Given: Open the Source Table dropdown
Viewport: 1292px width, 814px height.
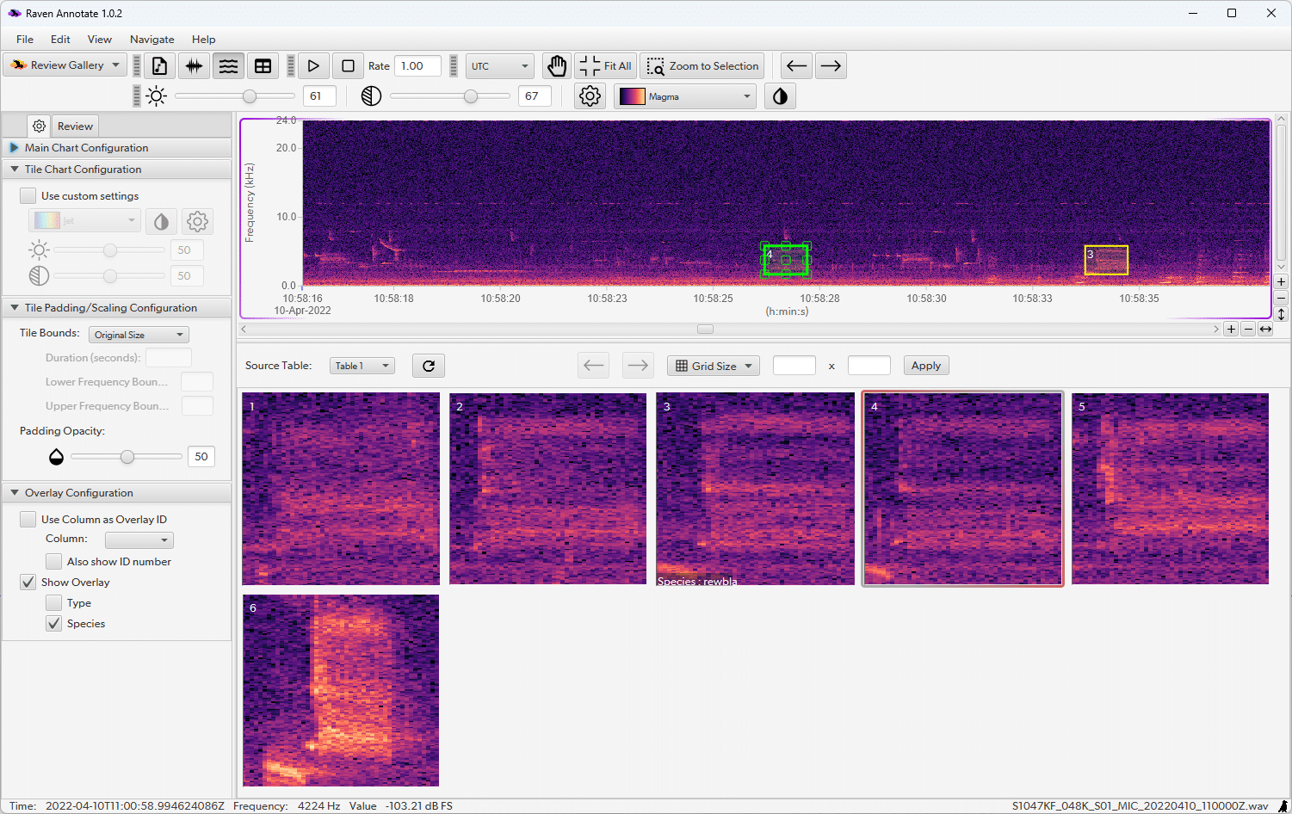Looking at the screenshot, I should [362, 366].
